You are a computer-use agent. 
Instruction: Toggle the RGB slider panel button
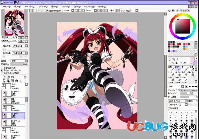173,11
